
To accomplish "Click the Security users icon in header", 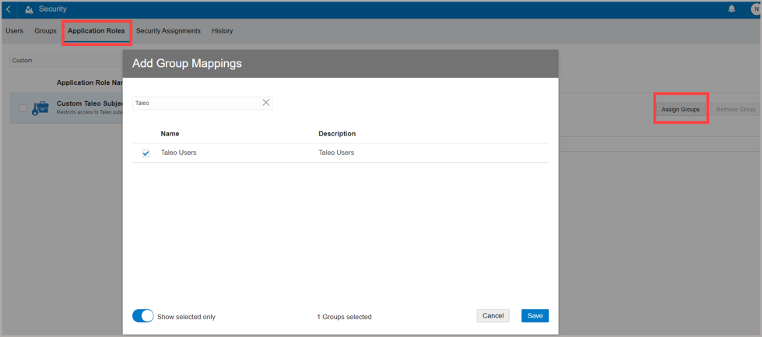I will pyautogui.click(x=29, y=9).
